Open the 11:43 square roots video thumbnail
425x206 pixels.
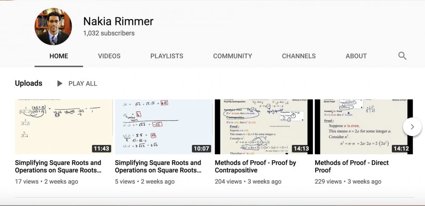(x=64, y=127)
